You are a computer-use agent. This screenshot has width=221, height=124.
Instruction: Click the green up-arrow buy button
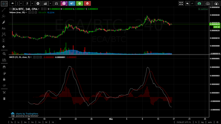coord(79,3)
